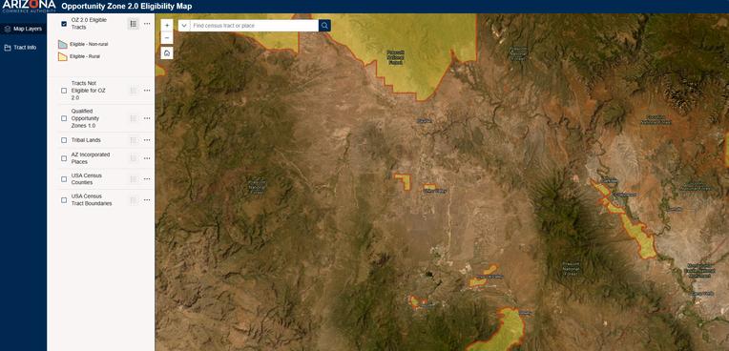This screenshot has width=729, height=351.
Task: Enable the Tribal Lands layer checkbox
Action: click(x=64, y=140)
